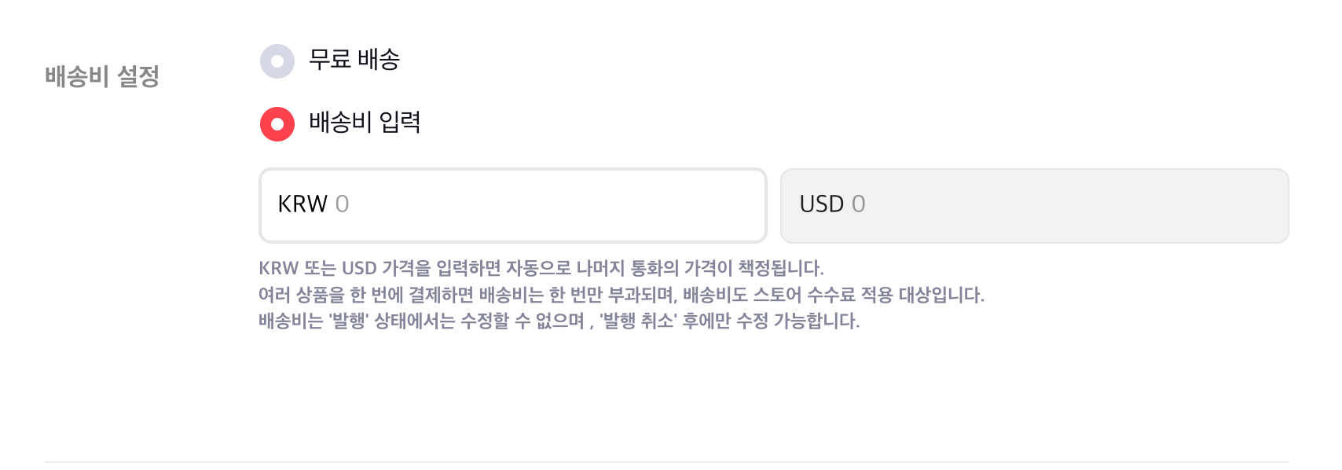Viewport: 1342px width, 470px height.
Task: Click the grayed-out USD input box
Action: 1033,204
